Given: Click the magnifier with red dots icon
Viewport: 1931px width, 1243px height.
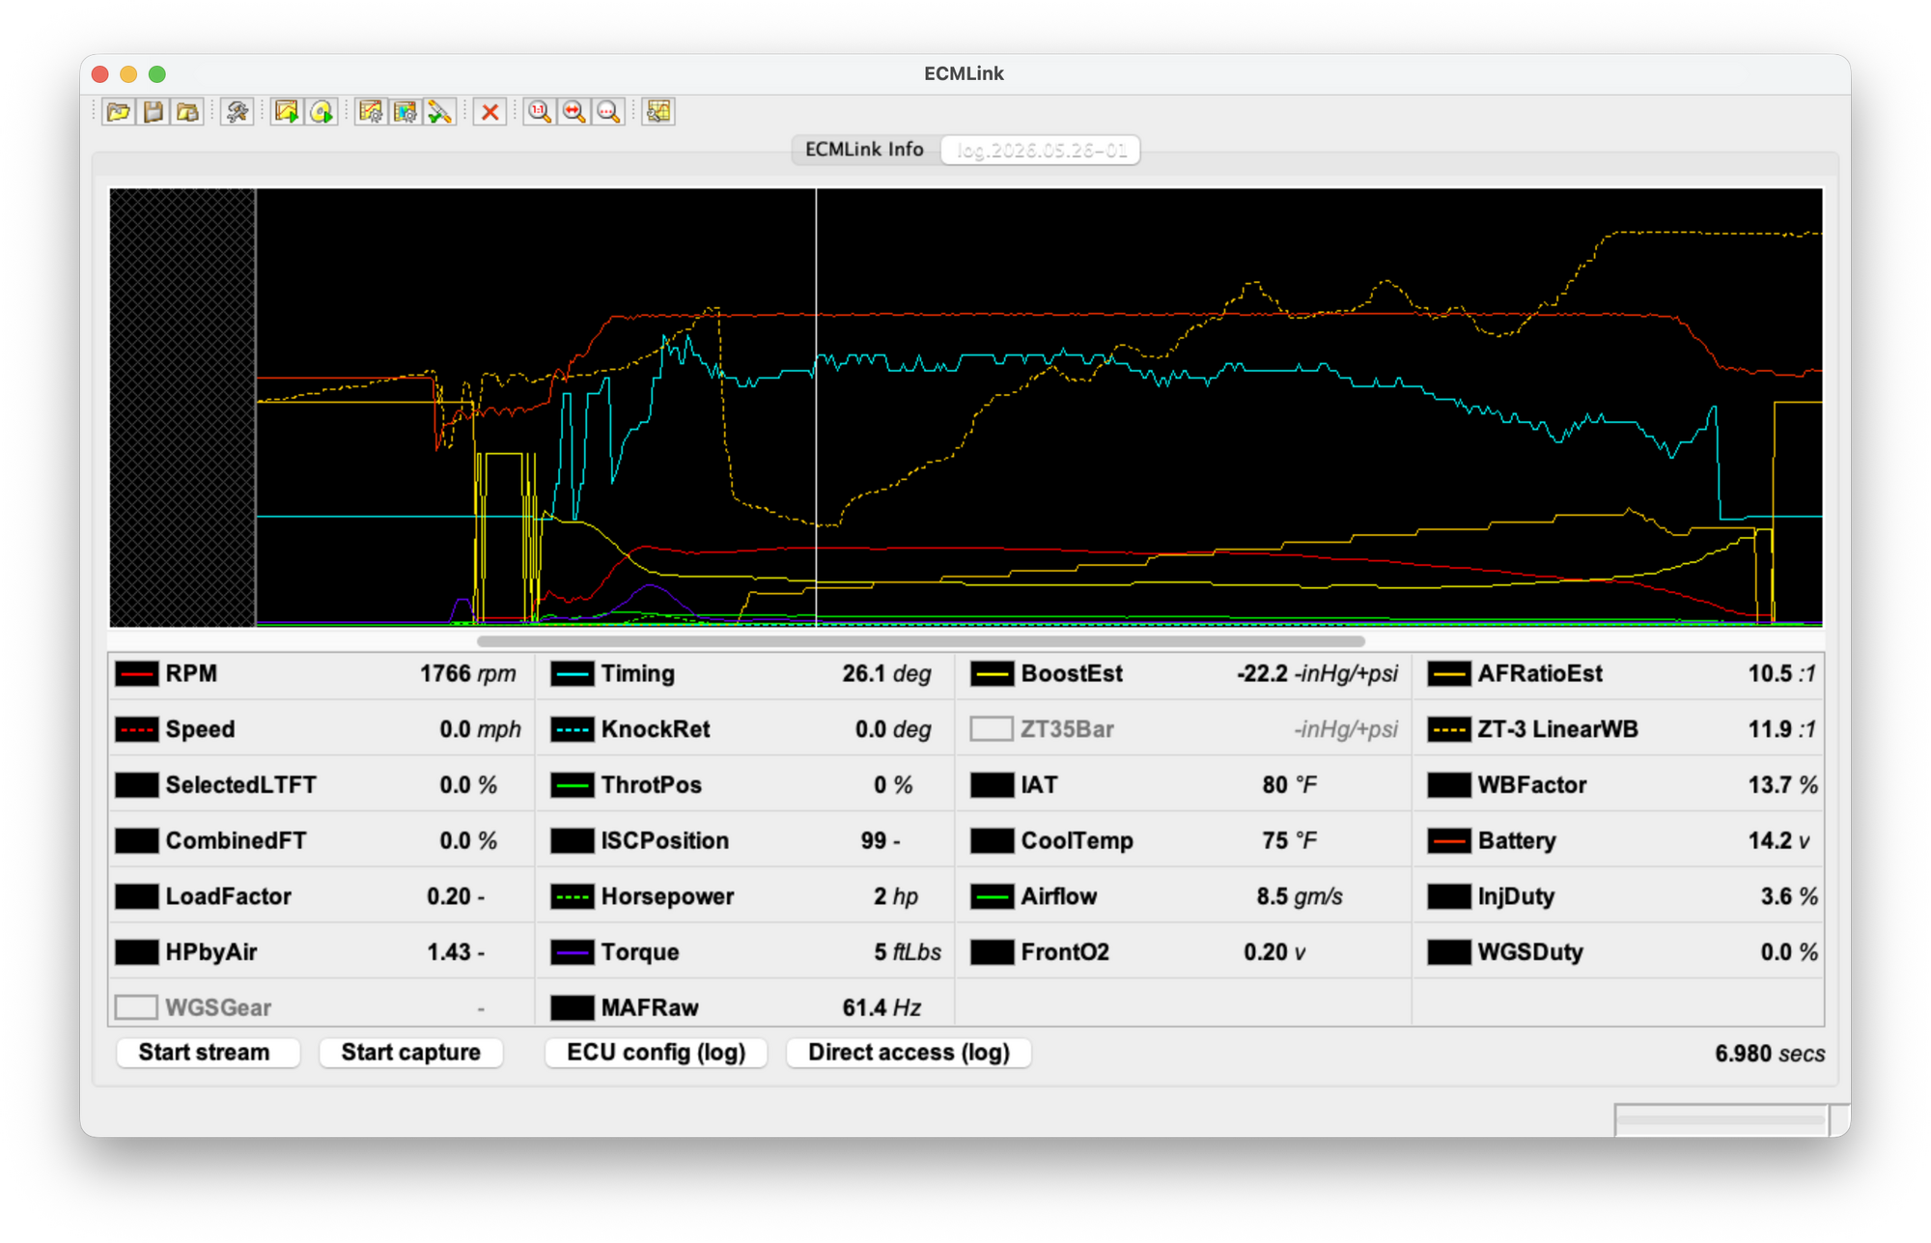Looking at the screenshot, I should (x=608, y=112).
